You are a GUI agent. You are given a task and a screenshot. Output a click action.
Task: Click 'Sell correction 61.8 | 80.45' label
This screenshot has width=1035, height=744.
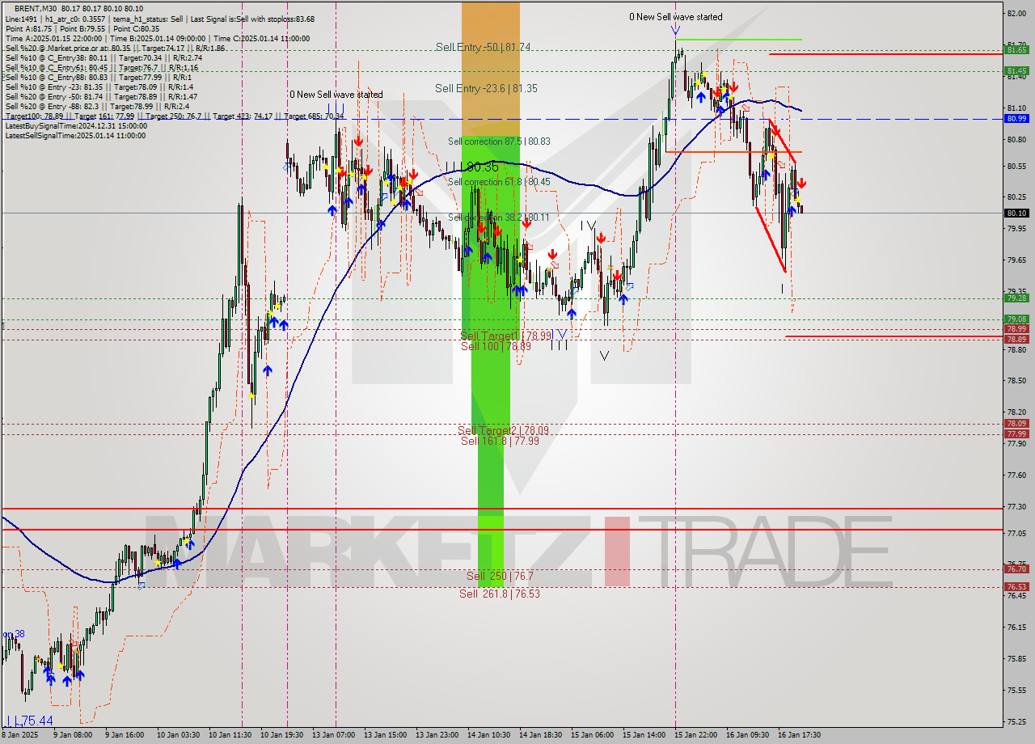click(x=499, y=182)
